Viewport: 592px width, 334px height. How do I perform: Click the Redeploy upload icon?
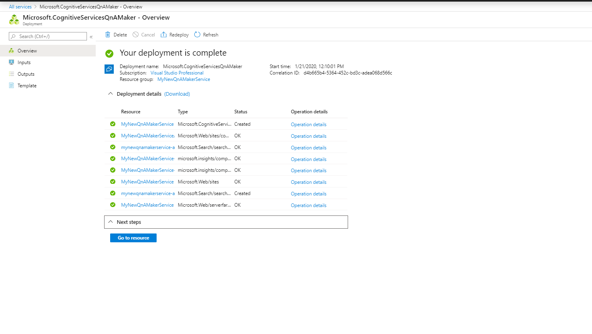163,34
